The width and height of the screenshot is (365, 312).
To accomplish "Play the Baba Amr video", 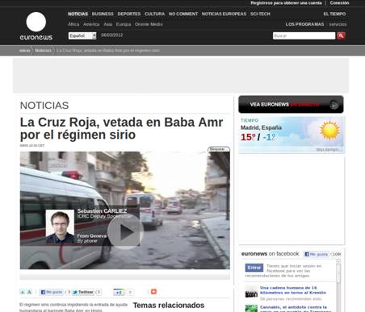I will [x=125, y=231].
